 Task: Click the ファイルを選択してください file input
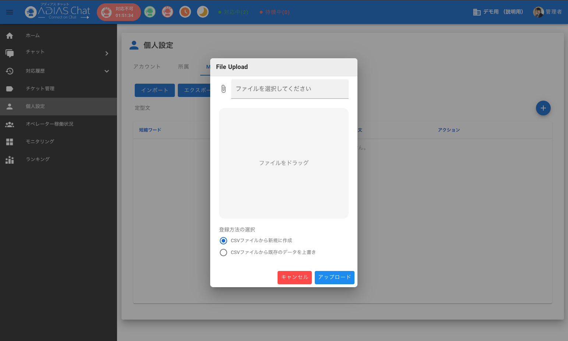289,89
